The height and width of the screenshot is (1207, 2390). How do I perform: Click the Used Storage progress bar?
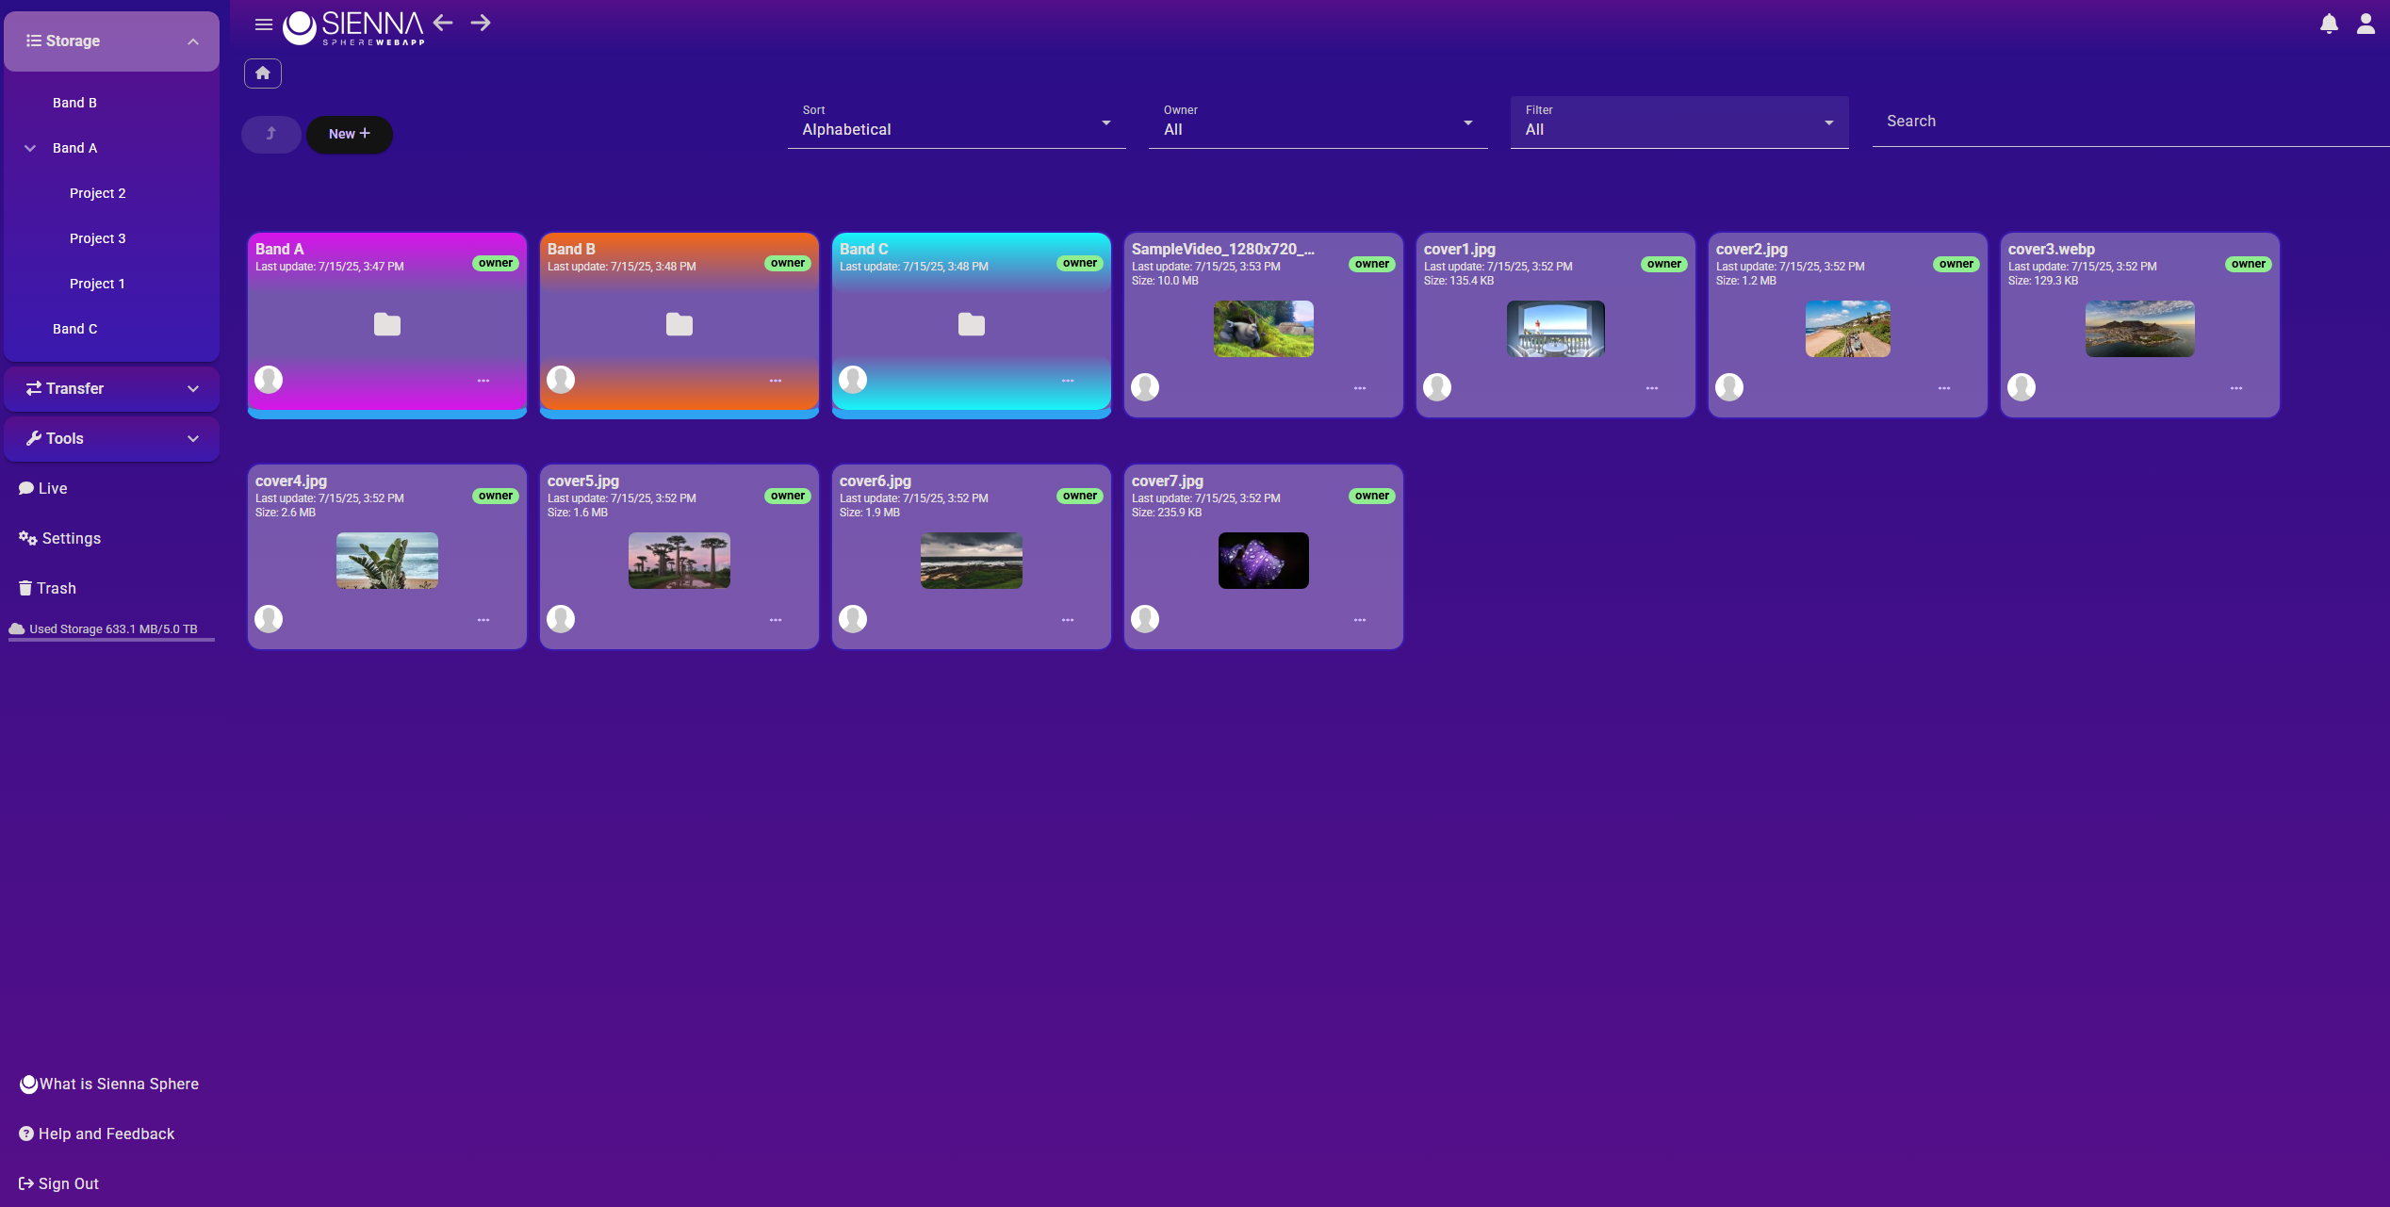click(x=111, y=641)
